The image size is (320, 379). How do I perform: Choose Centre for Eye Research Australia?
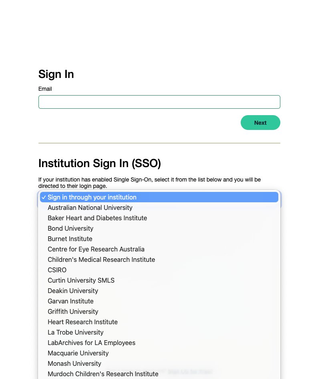[x=96, y=249]
